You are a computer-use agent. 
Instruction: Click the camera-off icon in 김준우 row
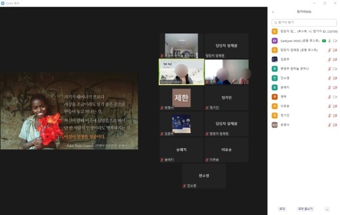(x=335, y=59)
